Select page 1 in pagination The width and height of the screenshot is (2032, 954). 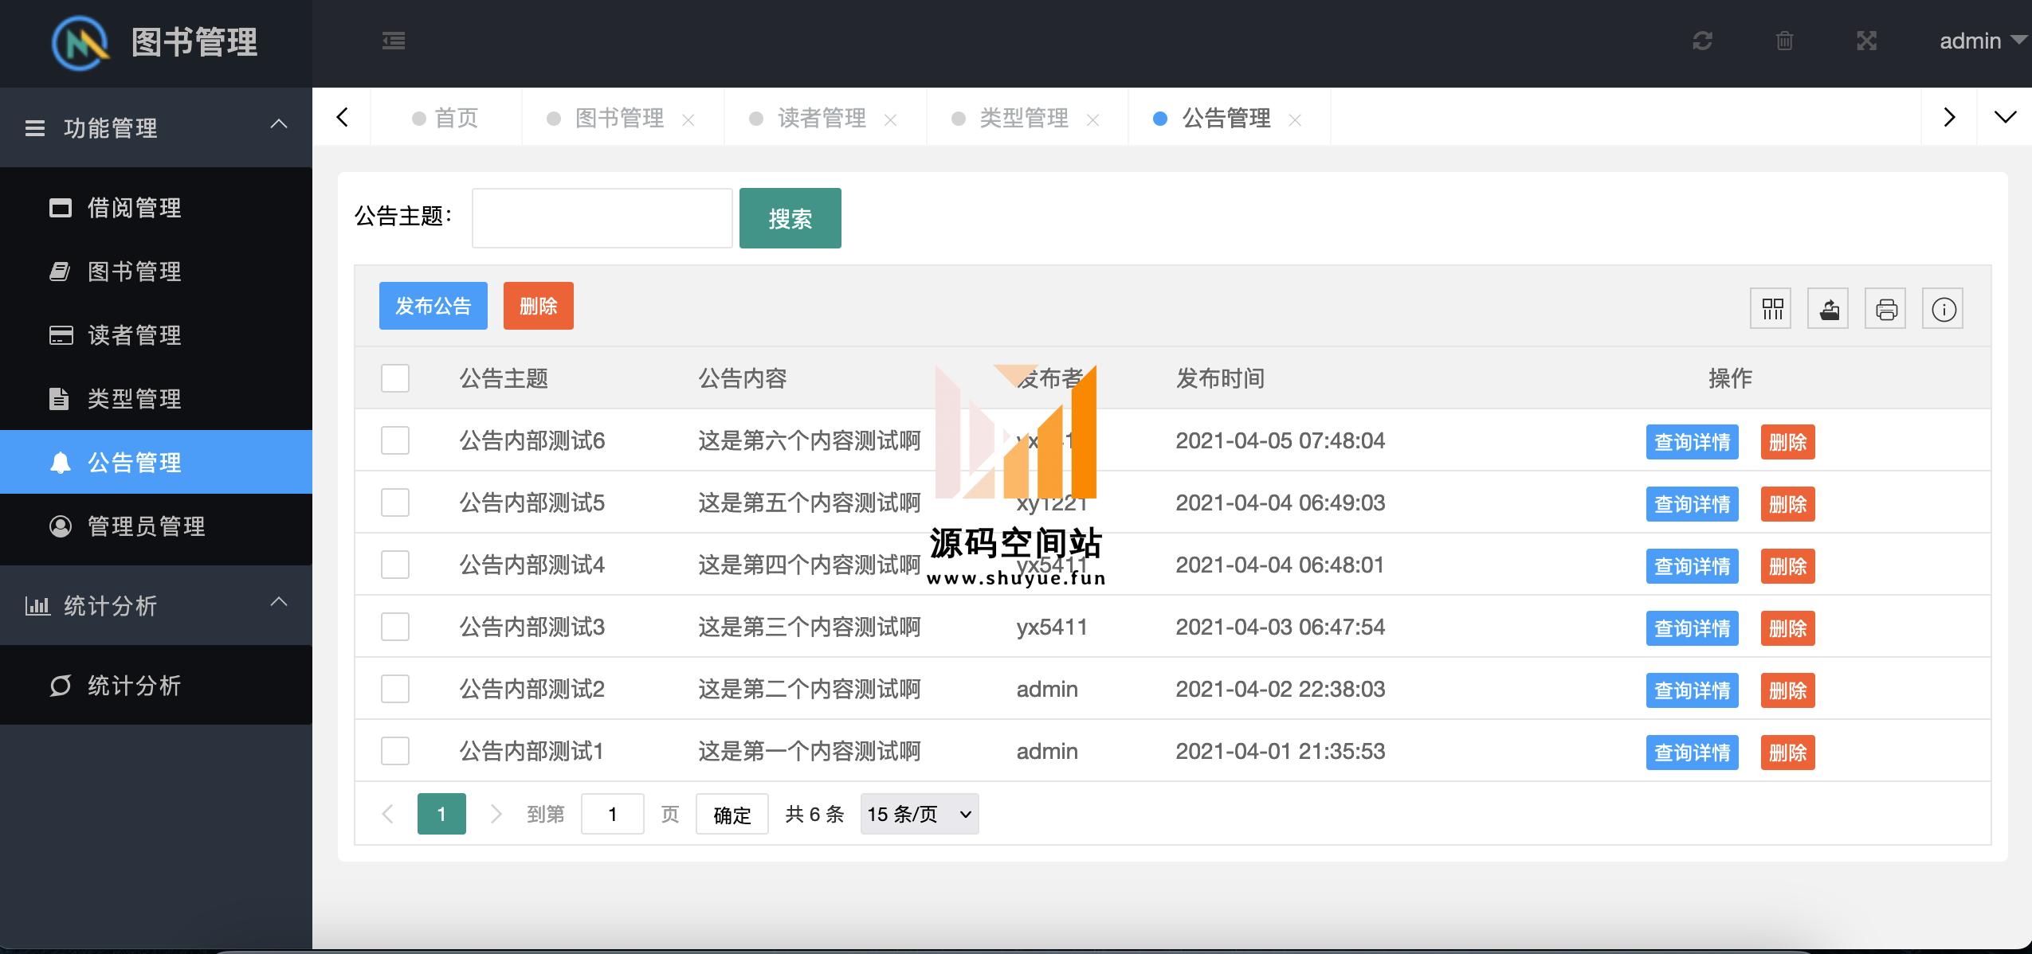[441, 814]
